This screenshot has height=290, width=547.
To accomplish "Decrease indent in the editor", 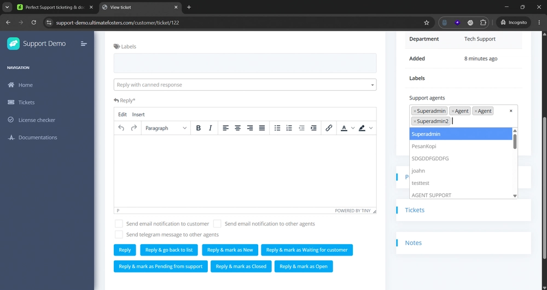I will pos(301,128).
